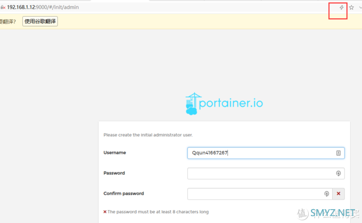Click the lightning bolt icon in address bar
Screen dimensions: 362x223
[x=342, y=7]
